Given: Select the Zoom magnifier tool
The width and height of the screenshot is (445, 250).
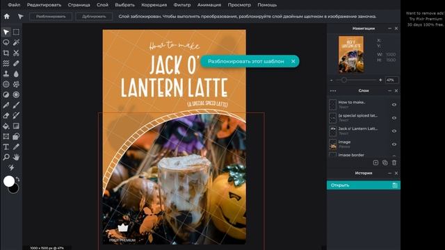Looking at the screenshot, I should pyautogui.click(x=6, y=157).
